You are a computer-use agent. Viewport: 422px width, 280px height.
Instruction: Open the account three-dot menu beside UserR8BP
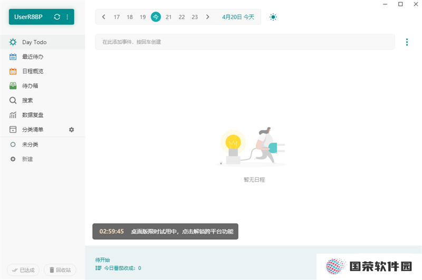(68, 17)
